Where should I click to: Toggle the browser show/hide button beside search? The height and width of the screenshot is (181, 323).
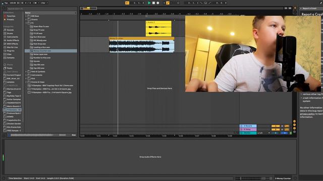(x=4, y=8)
